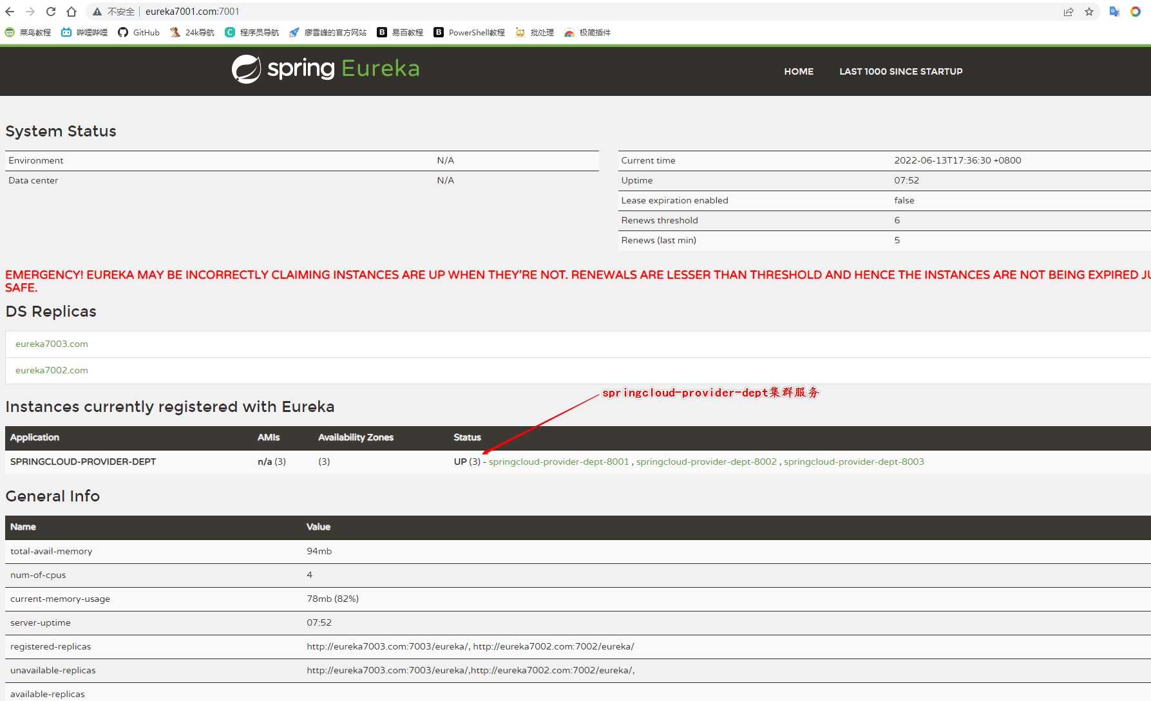Open the PowerShell教程 bookmark

pyautogui.click(x=470, y=32)
